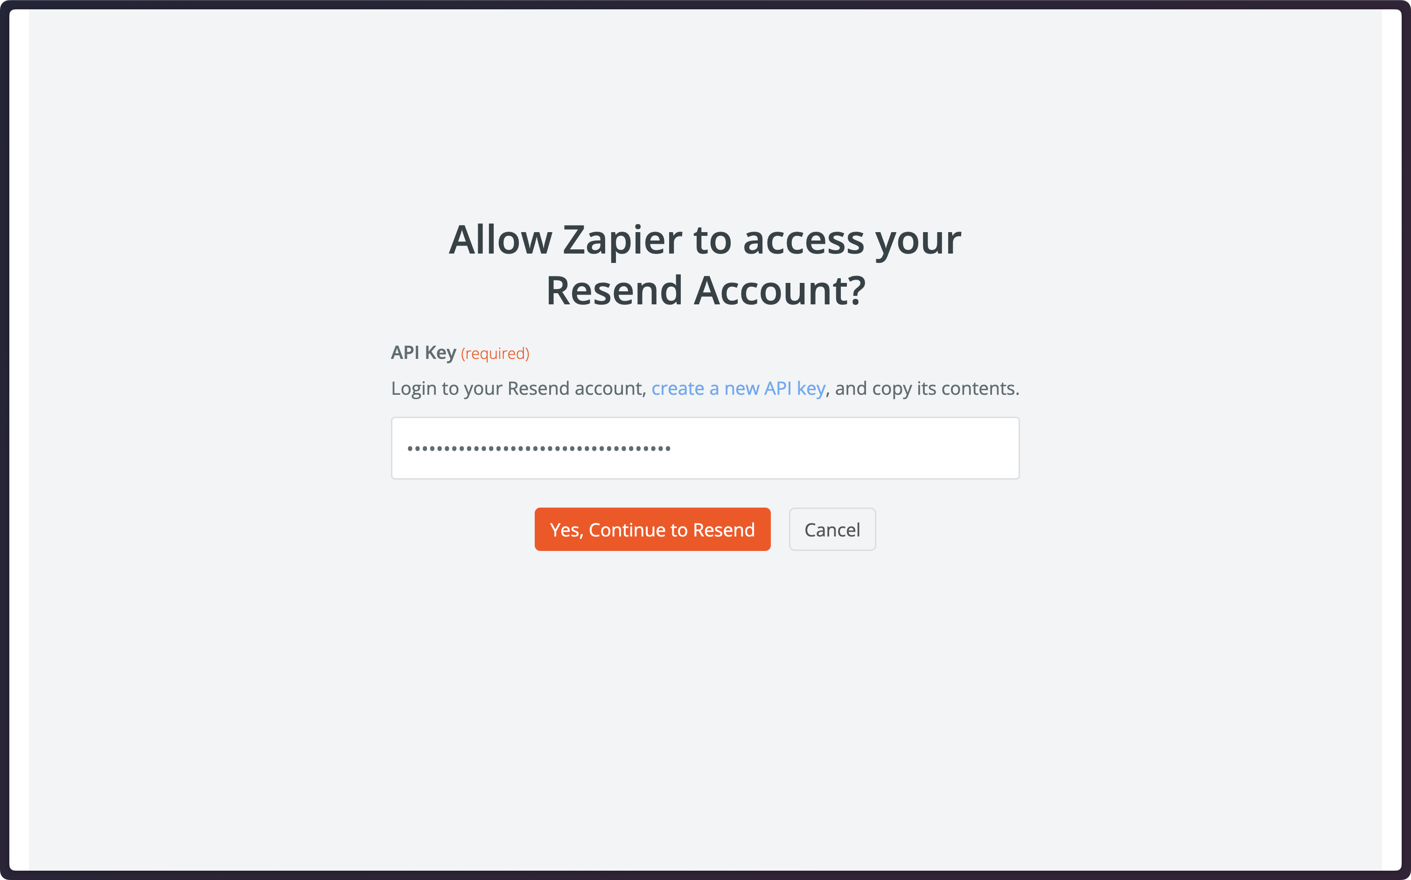
Task: Click the orange confirmation button
Action: [x=652, y=529]
